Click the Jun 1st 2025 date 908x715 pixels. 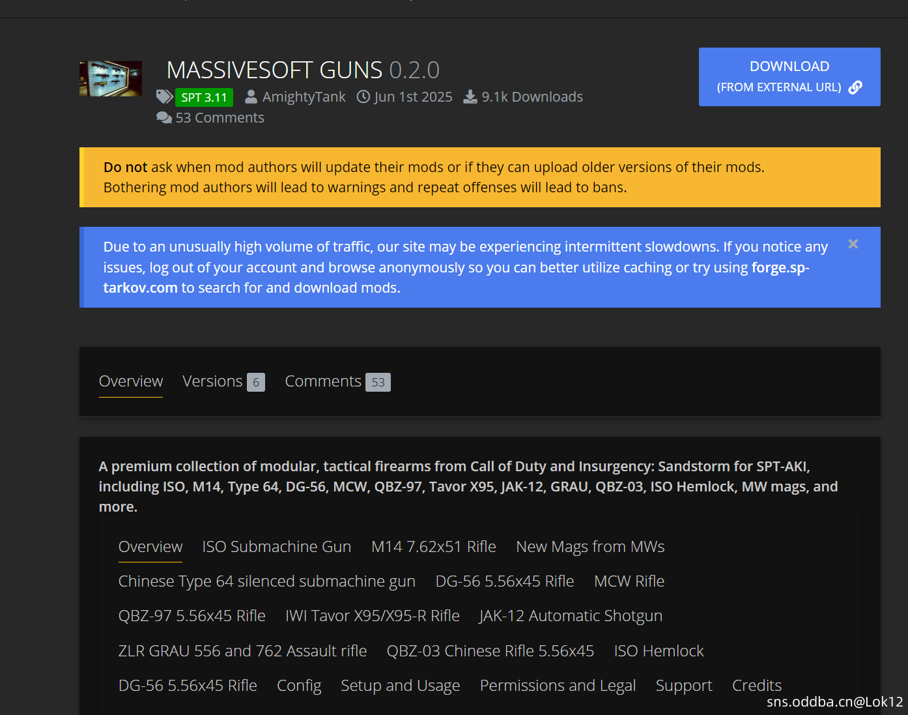[x=413, y=97]
